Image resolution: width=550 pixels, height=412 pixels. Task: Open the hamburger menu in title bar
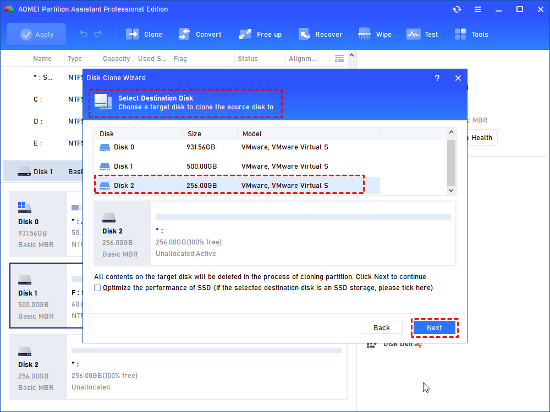click(x=478, y=9)
